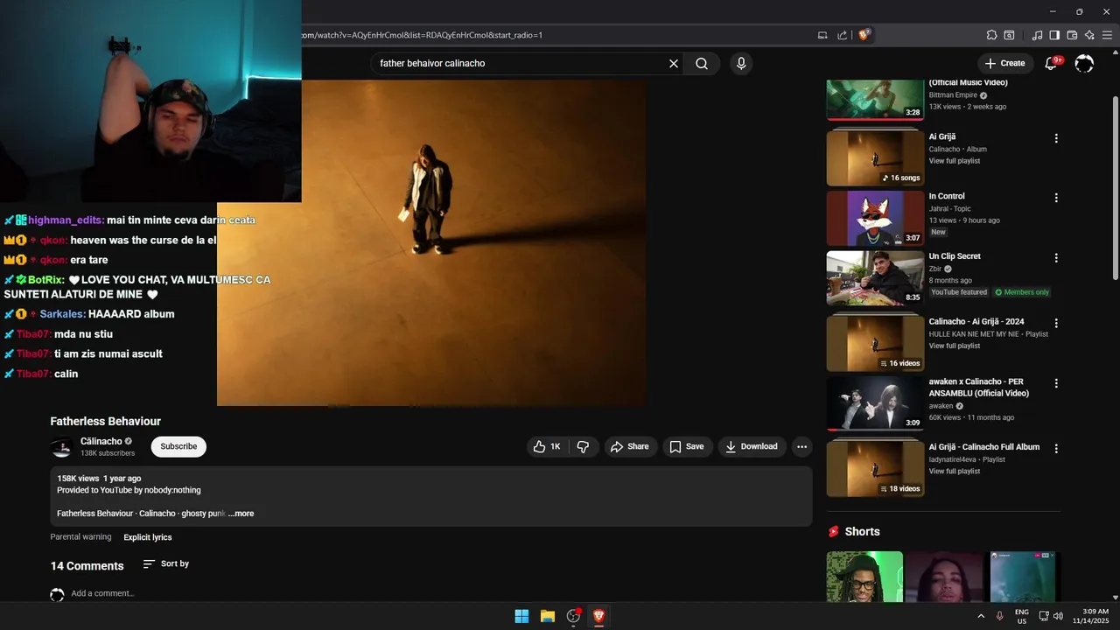1120x630 pixels.
Task: Click View full playlist under ladynatirel4eva playlist
Action: pyautogui.click(x=955, y=471)
